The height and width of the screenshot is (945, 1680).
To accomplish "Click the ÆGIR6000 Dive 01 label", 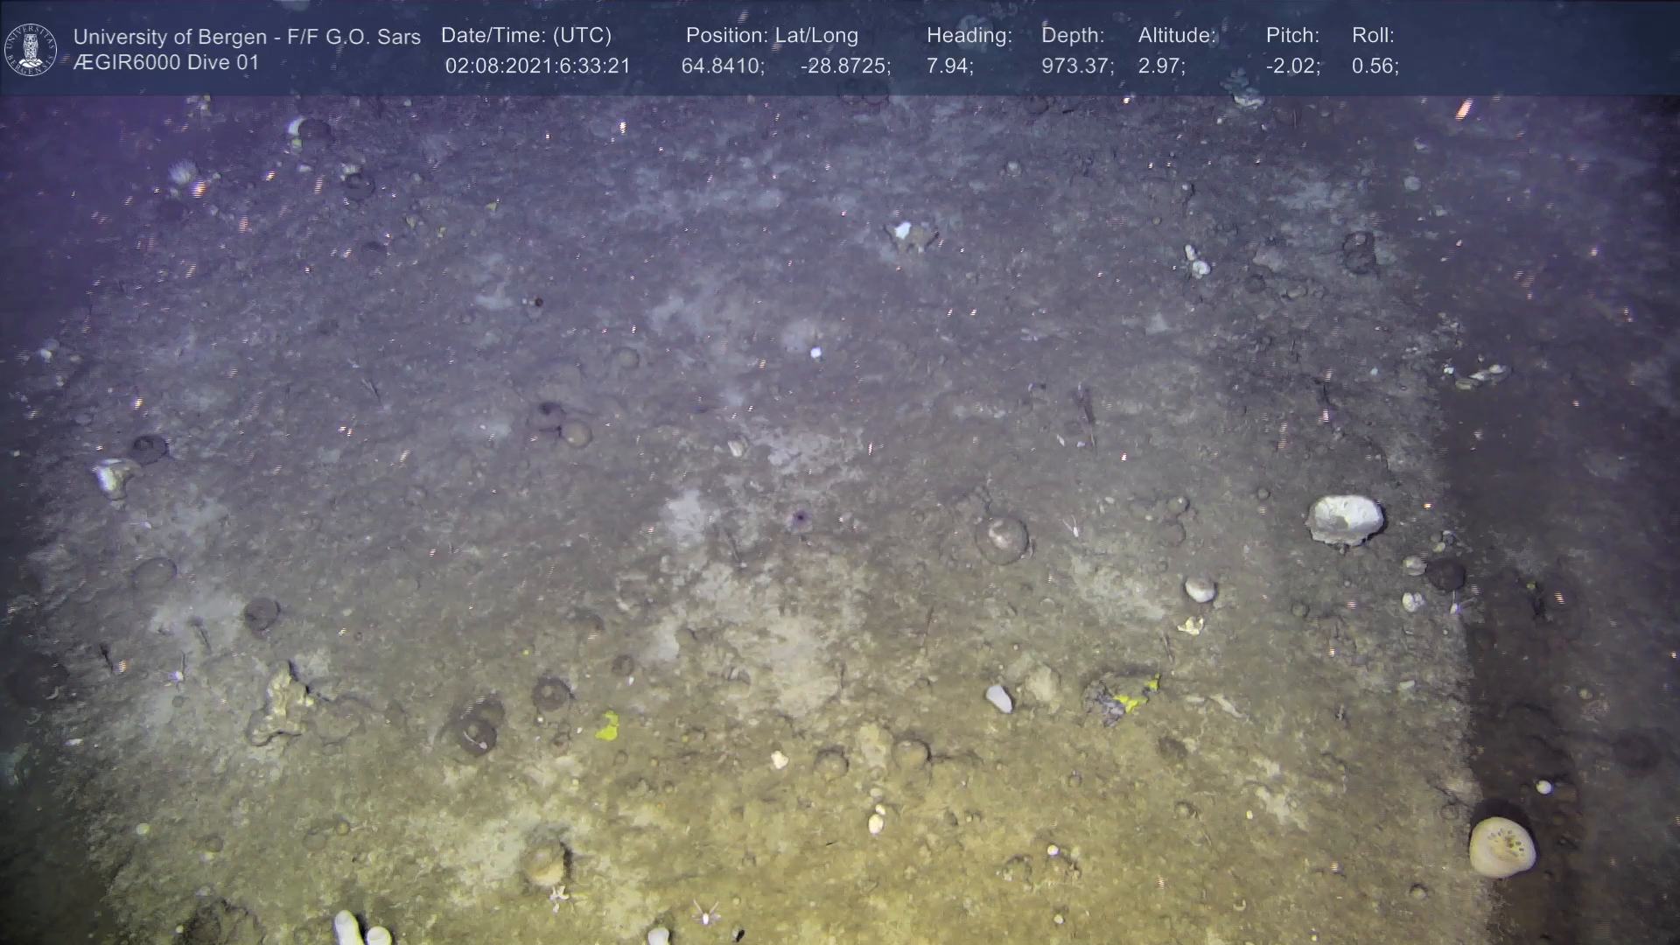I will pos(166,63).
